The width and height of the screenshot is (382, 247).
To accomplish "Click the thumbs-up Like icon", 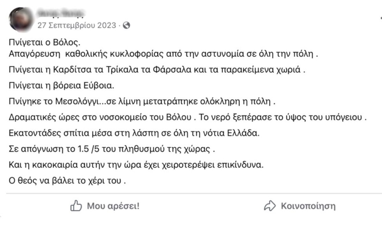I will coord(76,206).
